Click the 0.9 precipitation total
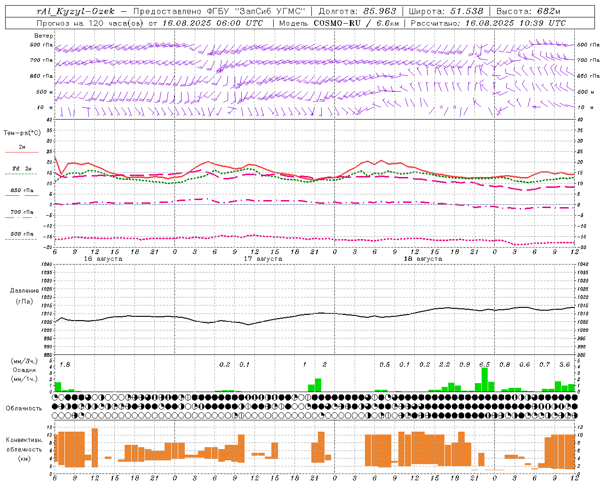Screen dimensions: 602x482 tap(465, 365)
